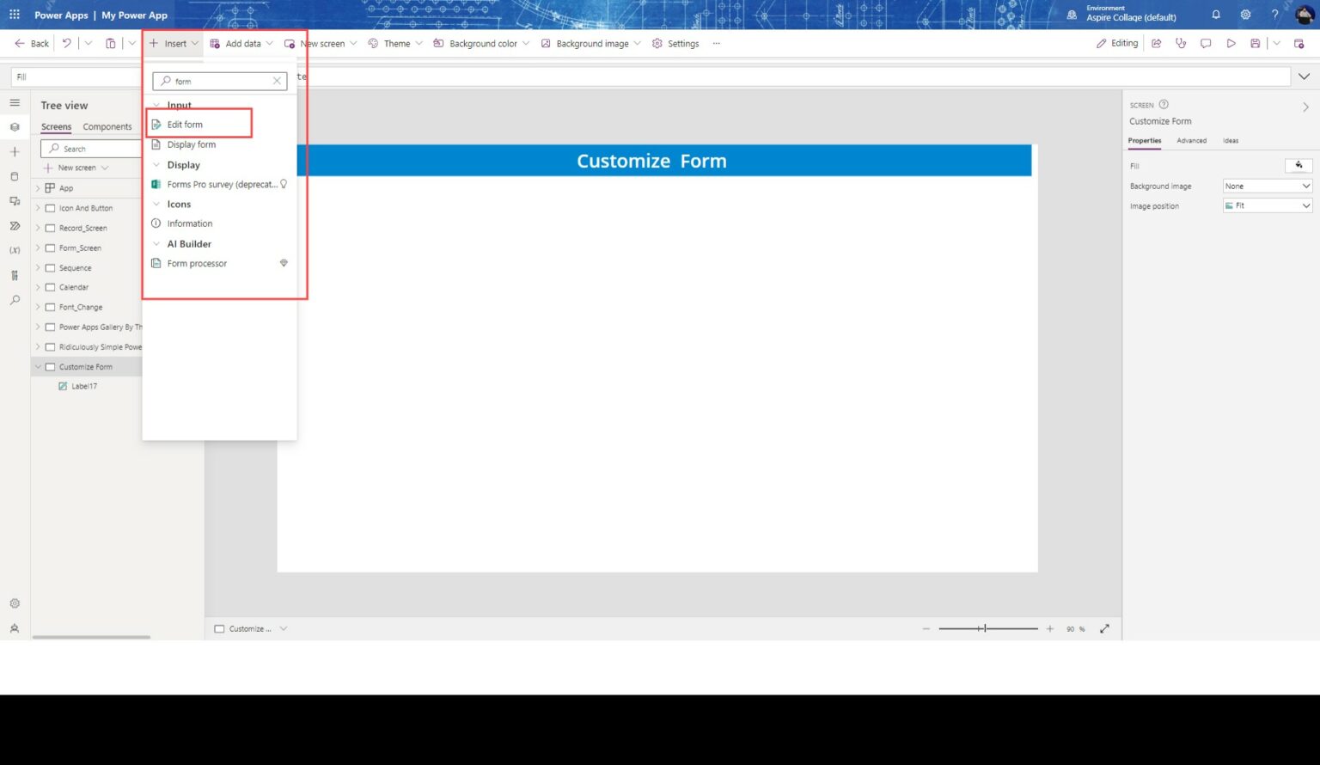Screen dimensions: 1320x765
Task: Open the Media panel icon
Action: click(15, 200)
